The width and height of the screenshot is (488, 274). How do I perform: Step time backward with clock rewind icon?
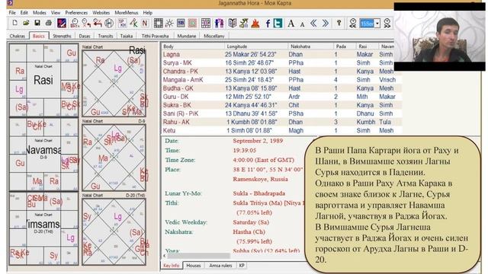click(x=352, y=24)
